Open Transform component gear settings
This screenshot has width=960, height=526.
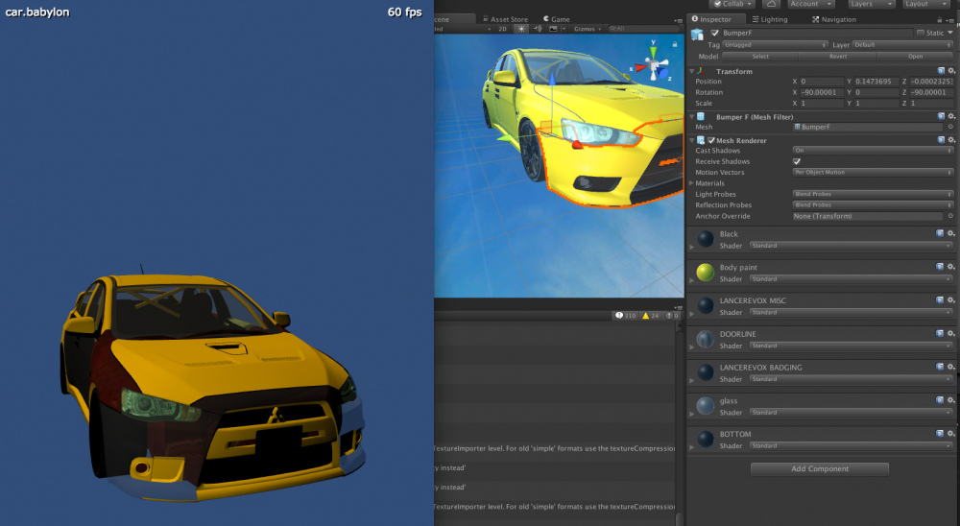(951, 71)
